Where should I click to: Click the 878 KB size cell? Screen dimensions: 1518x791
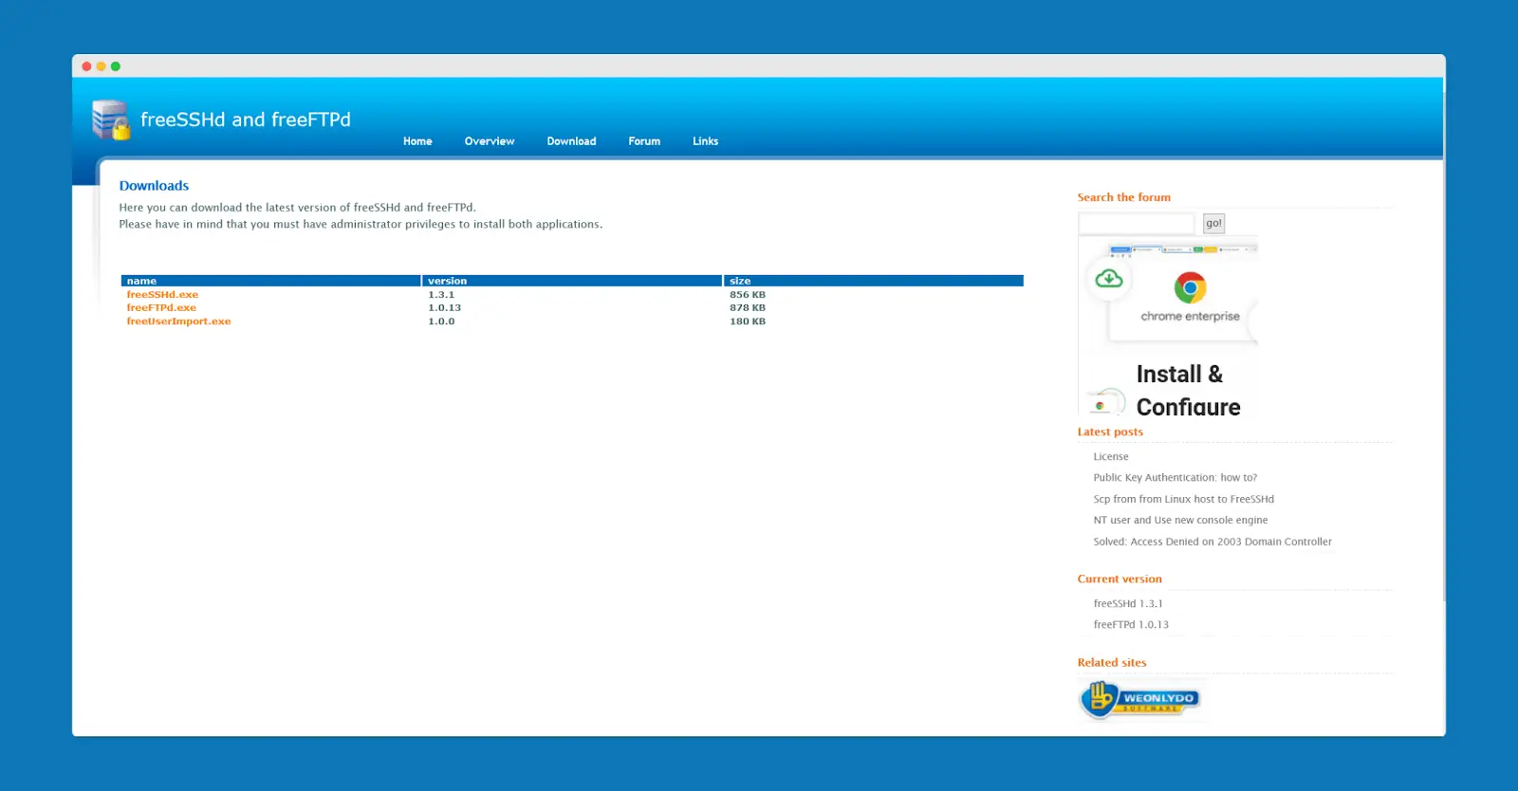748,308
